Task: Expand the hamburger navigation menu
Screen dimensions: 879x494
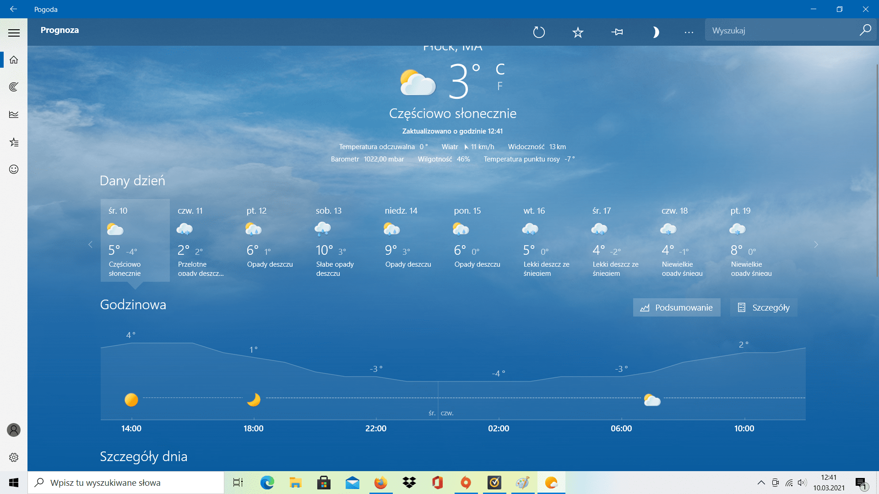Action: click(x=14, y=32)
